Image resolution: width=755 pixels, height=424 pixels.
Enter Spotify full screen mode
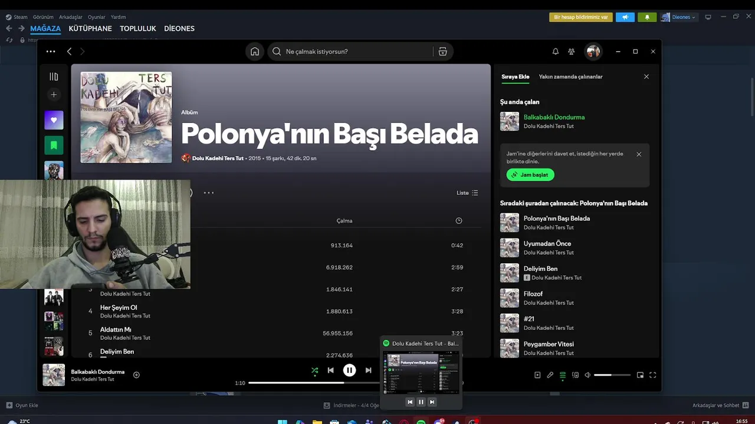pyautogui.click(x=653, y=375)
